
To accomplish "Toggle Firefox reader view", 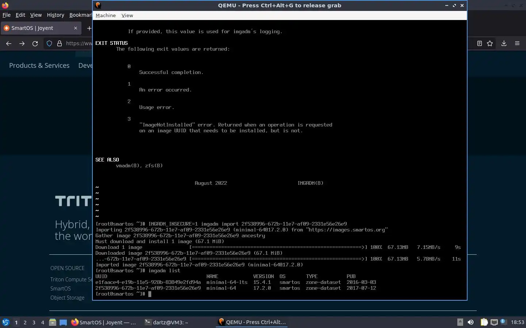I will point(480,43).
